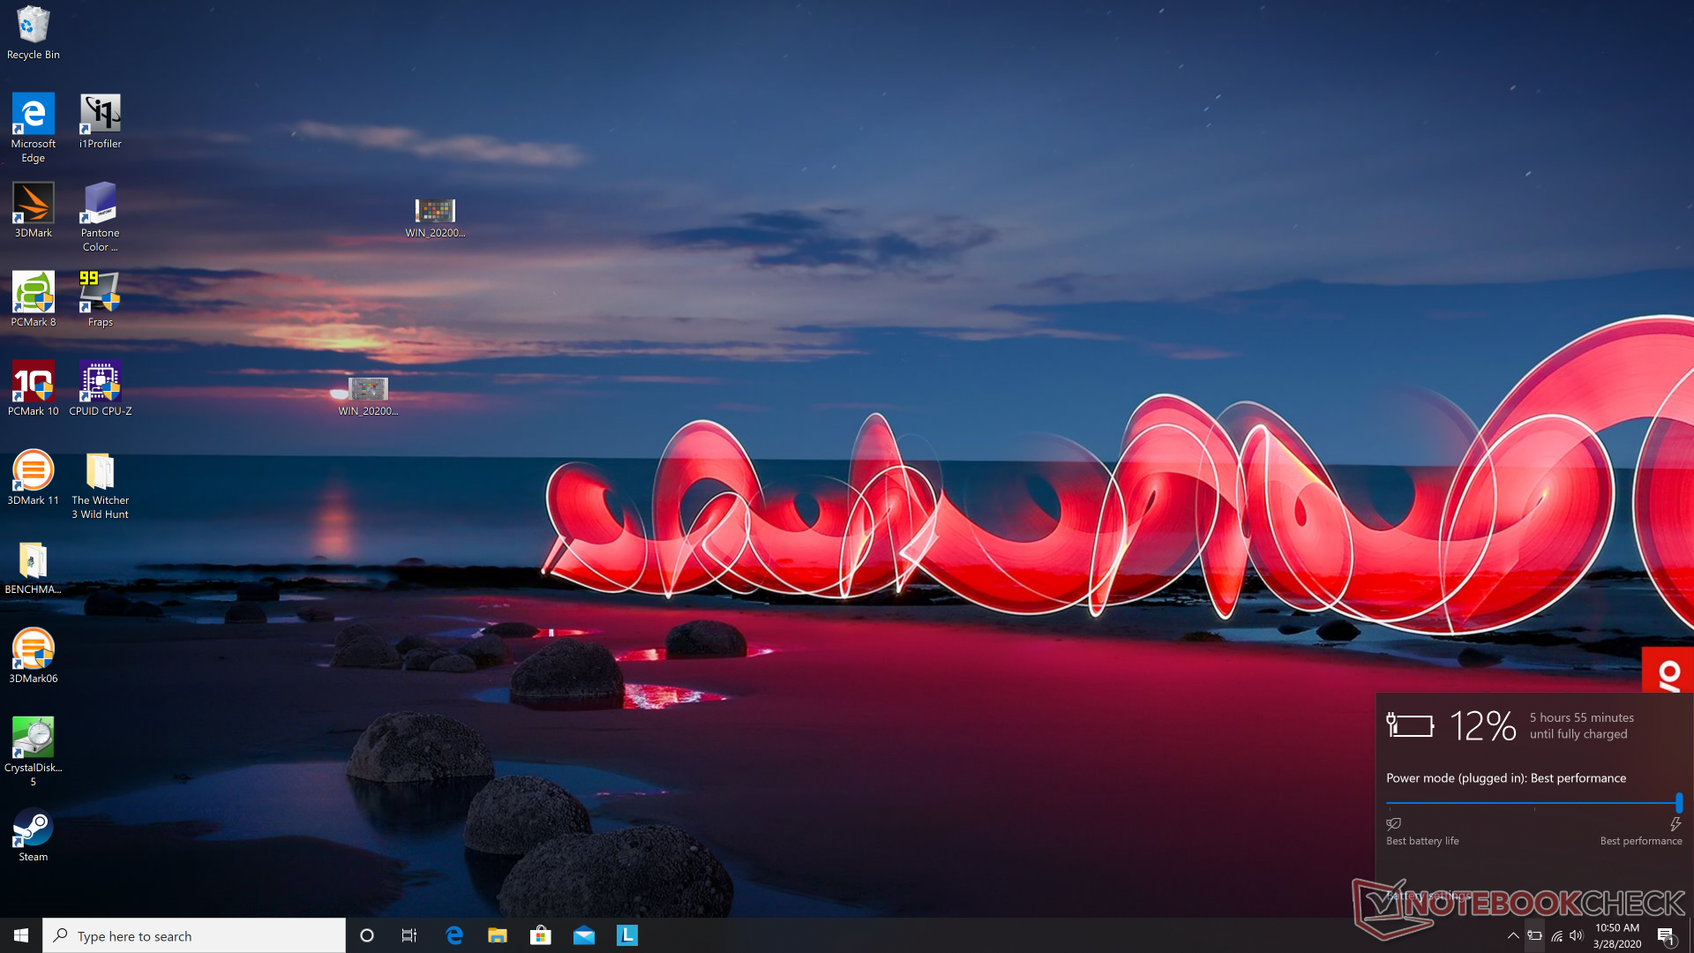Open i1Profiler color calibration tool
The height and width of the screenshot is (953, 1694).
click(99, 114)
